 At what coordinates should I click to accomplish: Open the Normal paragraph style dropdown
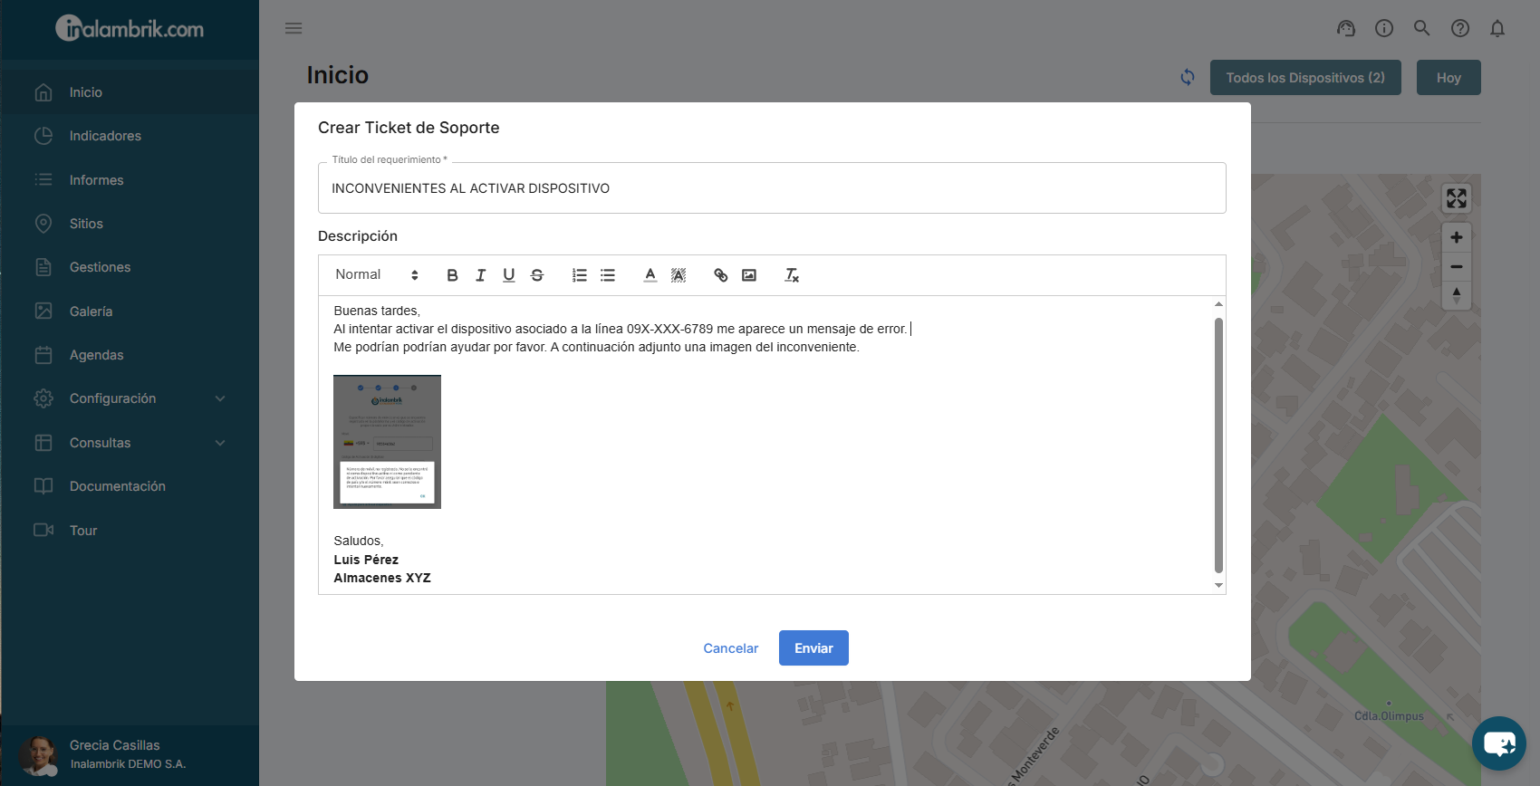point(377,275)
